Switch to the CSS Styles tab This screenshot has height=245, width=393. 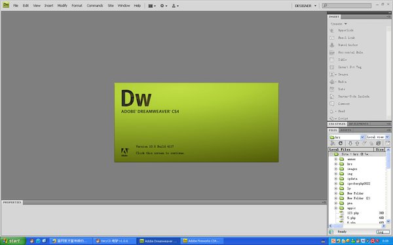(x=337, y=124)
